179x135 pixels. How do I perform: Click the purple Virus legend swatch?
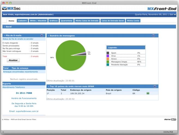tap(108, 56)
